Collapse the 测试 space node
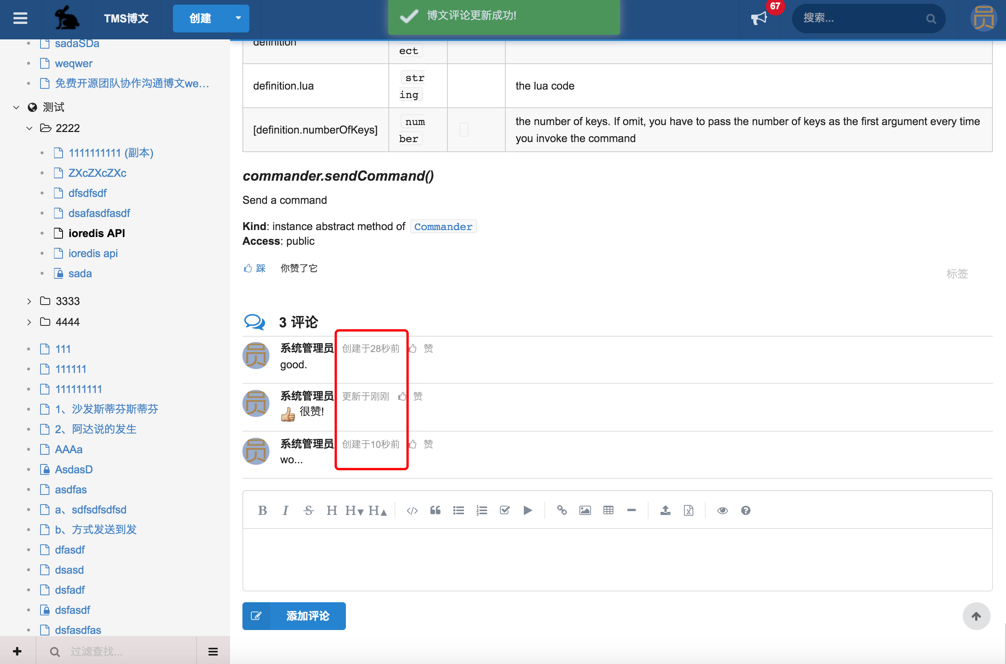 coord(16,107)
